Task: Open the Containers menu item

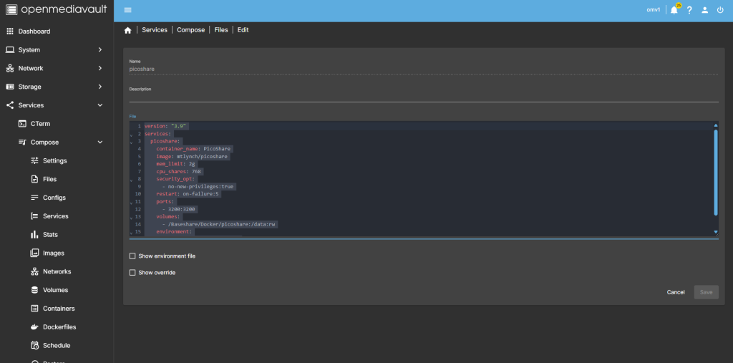Action: click(59, 309)
